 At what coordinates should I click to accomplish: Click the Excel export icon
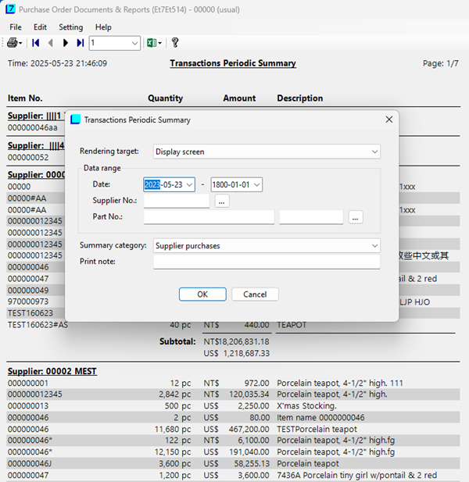coord(152,43)
